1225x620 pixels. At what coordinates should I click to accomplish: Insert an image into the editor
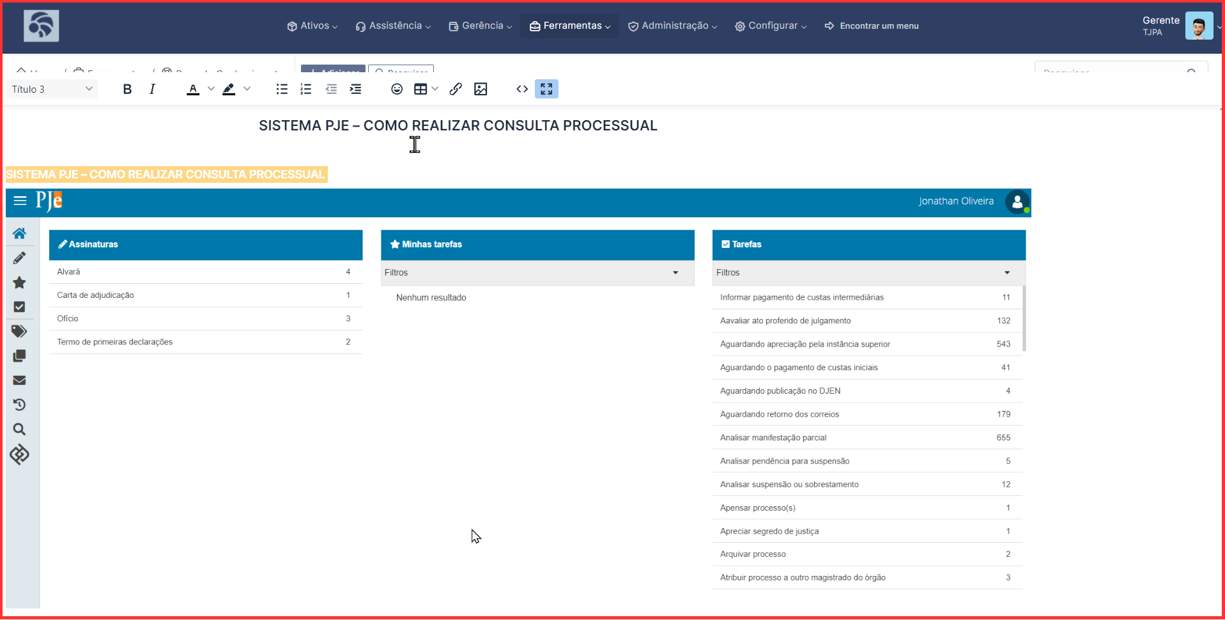481,89
